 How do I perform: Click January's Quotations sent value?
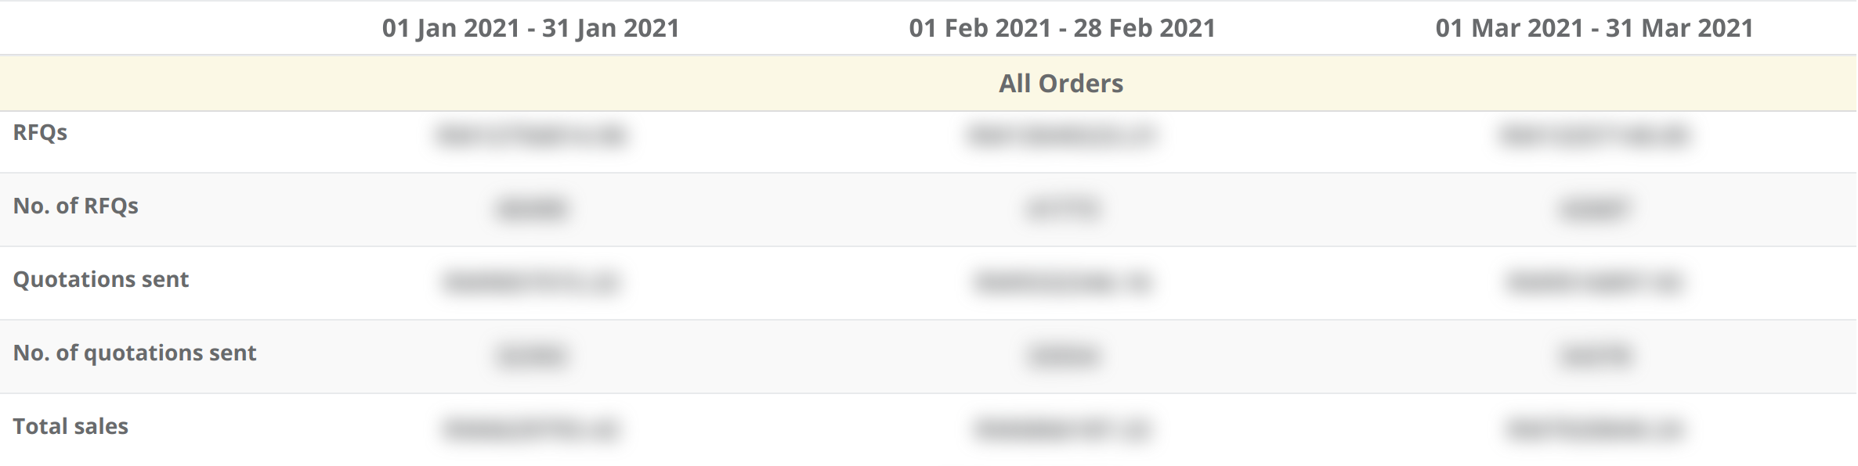(x=531, y=282)
